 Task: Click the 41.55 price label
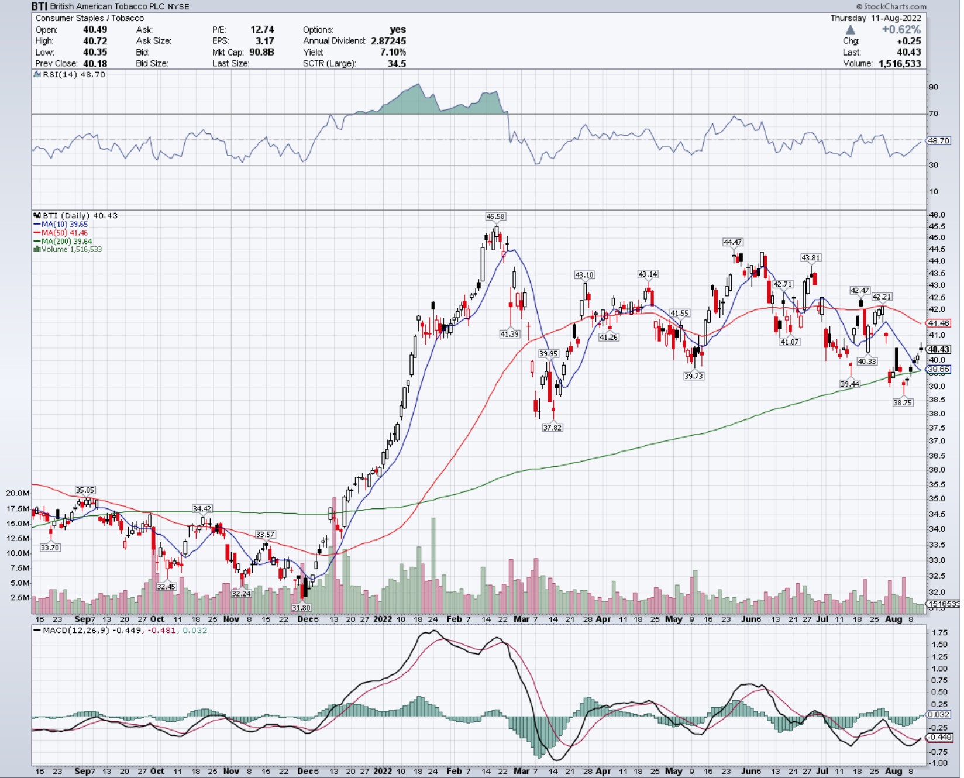[x=679, y=314]
